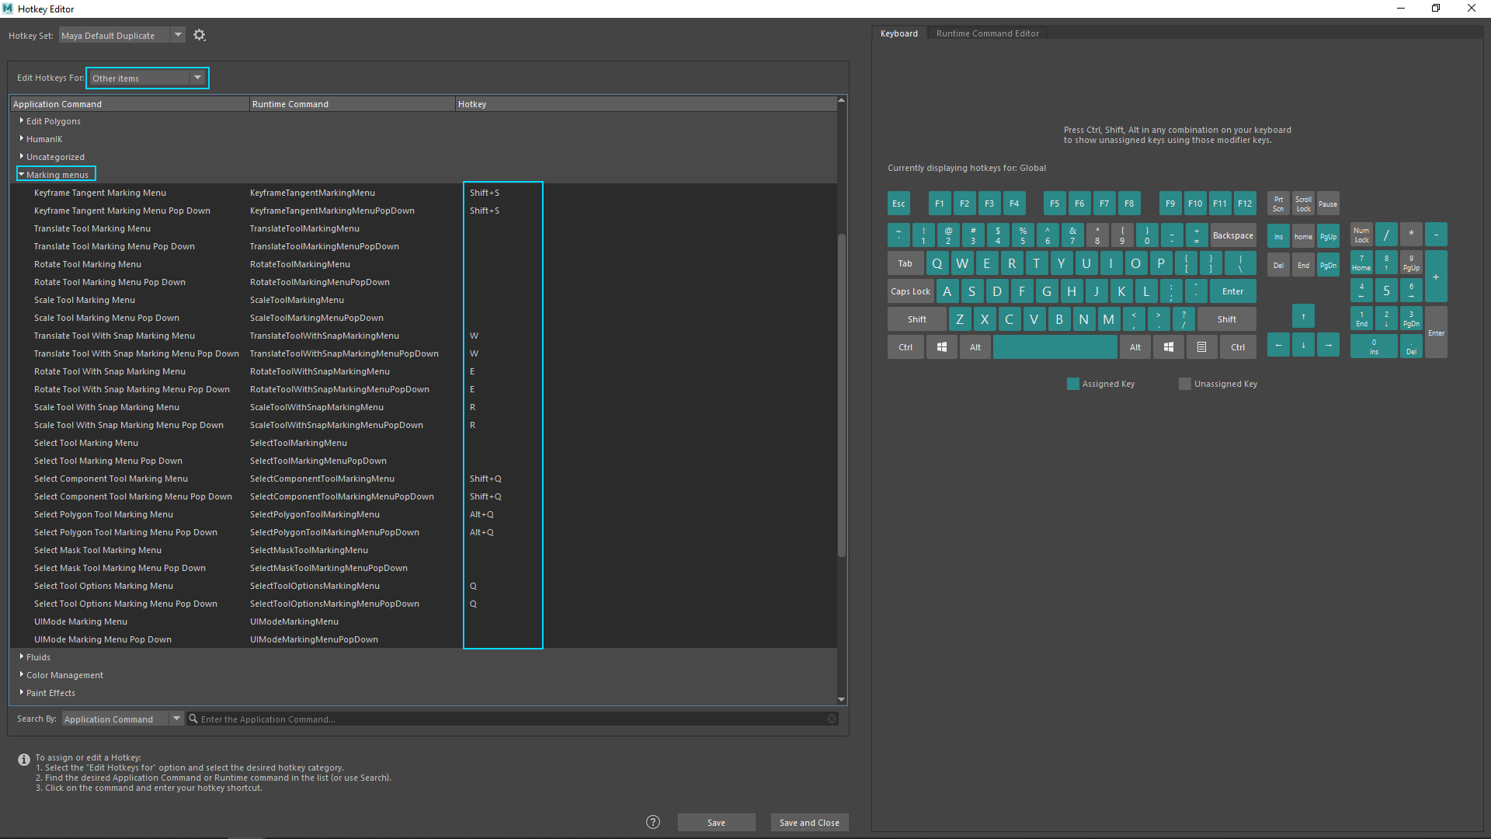Collapse the Marking menus category

(22, 175)
